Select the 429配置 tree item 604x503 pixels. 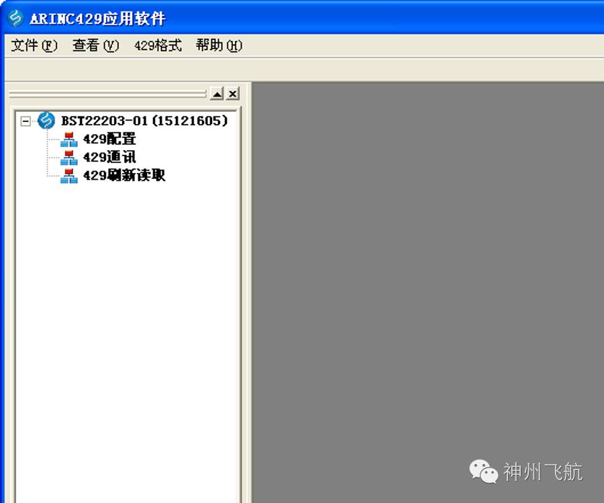click(109, 139)
